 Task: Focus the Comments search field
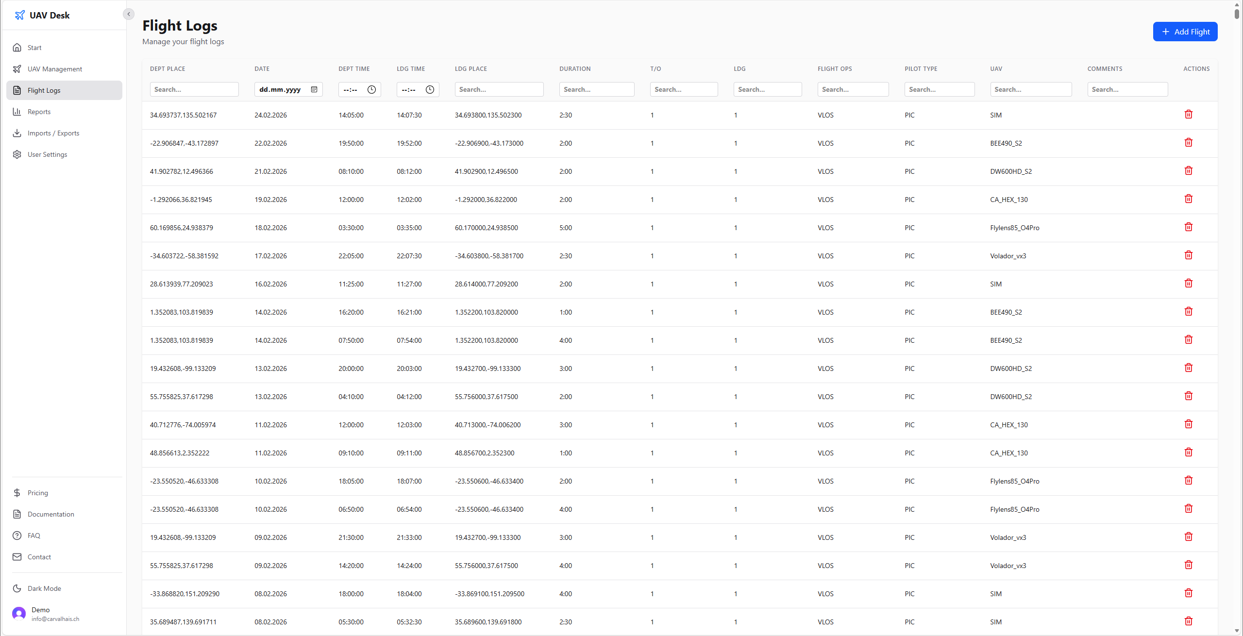[x=1127, y=89]
